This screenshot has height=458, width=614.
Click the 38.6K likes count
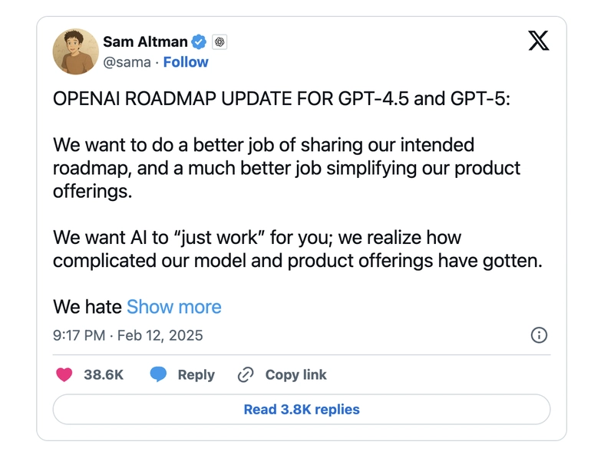(104, 374)
